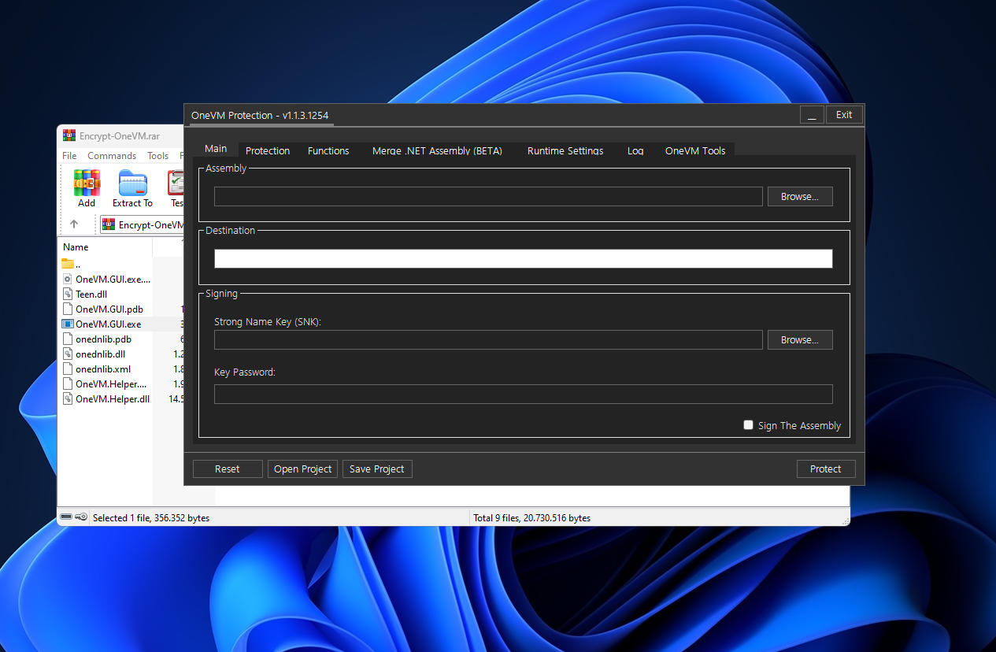996x652 pixels.
Task: Click the Add icon in WinRAR toolbar
Action: (x=87, y=188)
